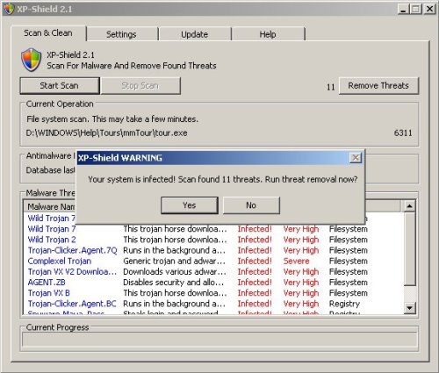
Task: Click the Remove Threats button
Action: tap(378, 86)
